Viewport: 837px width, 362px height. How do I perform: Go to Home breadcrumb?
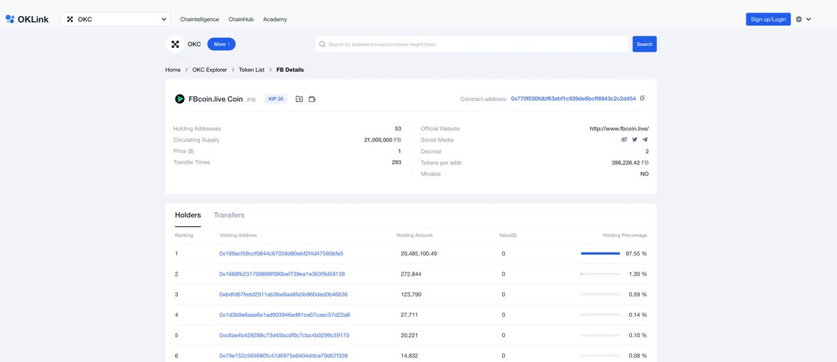(173, 70)
